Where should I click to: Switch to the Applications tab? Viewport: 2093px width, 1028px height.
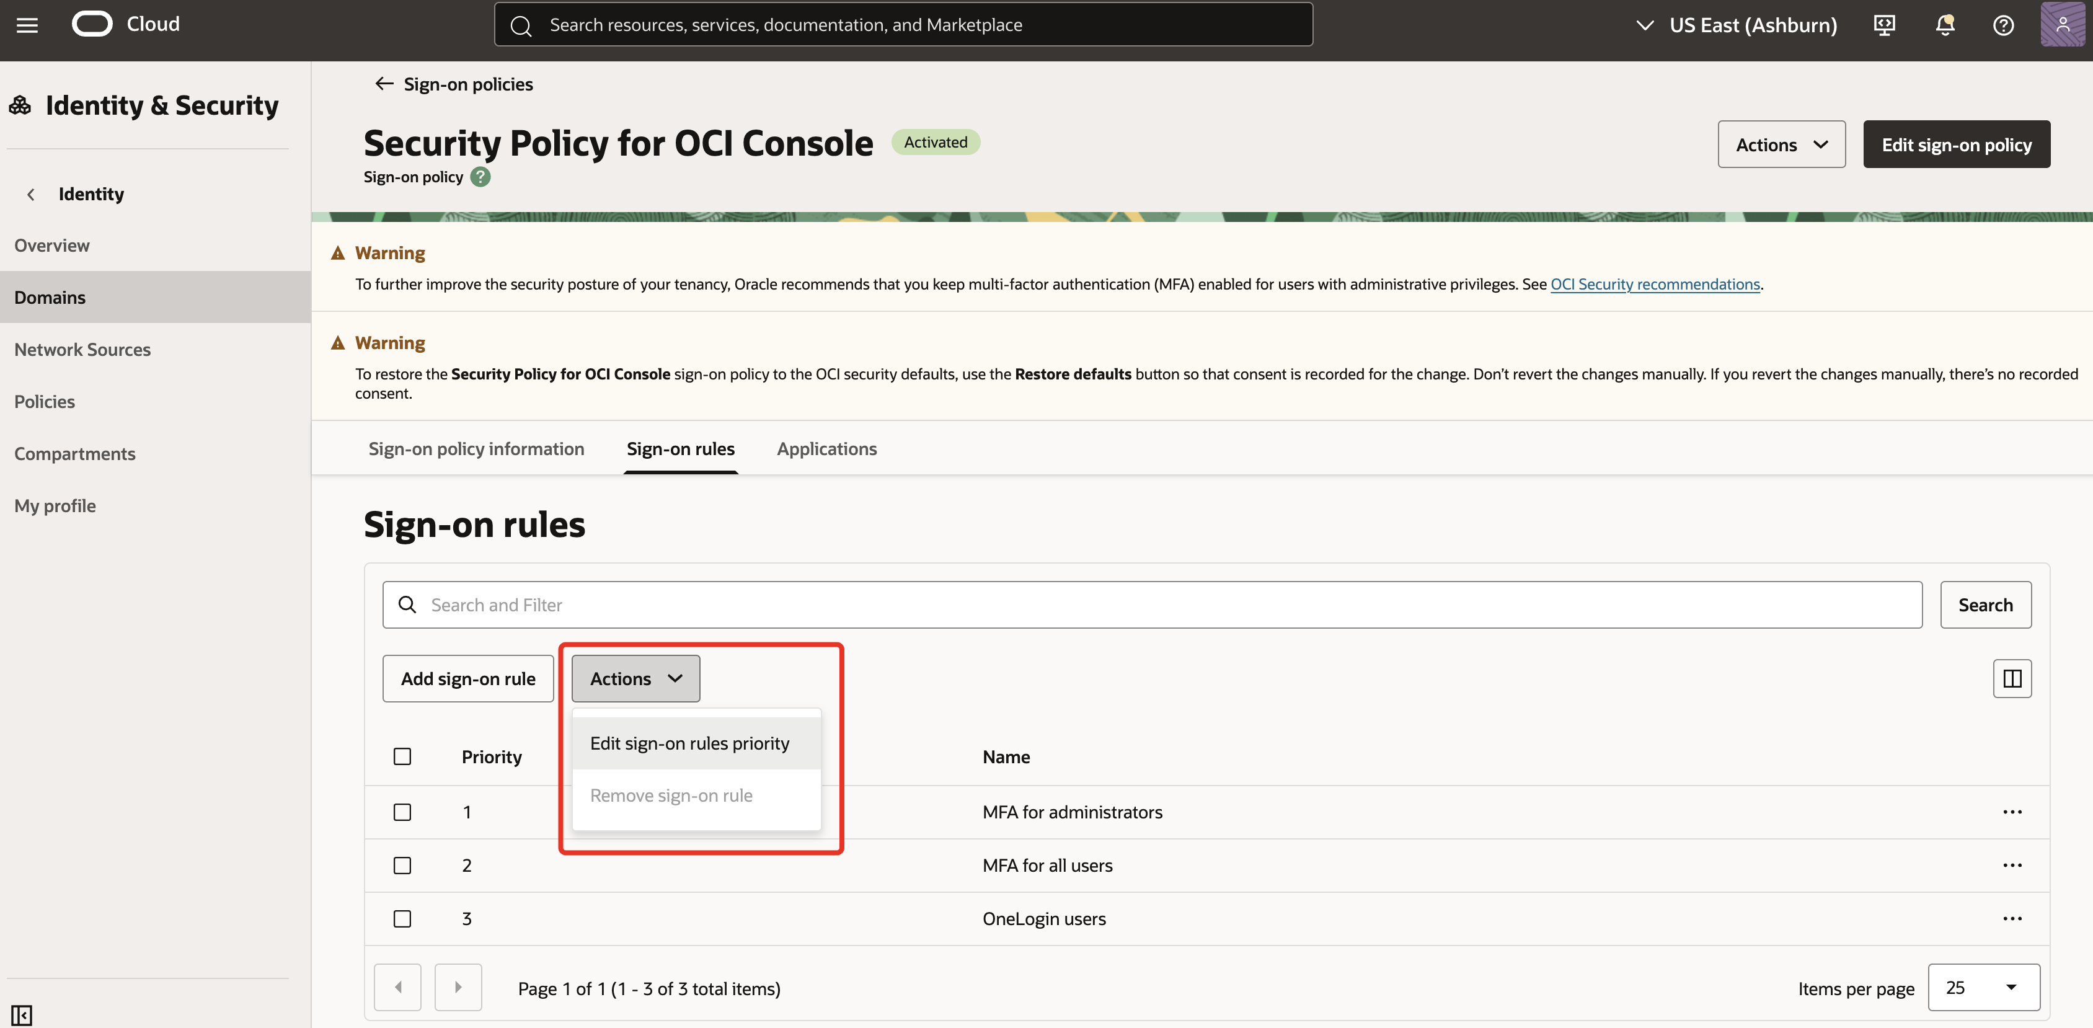[x=826, y=448]
